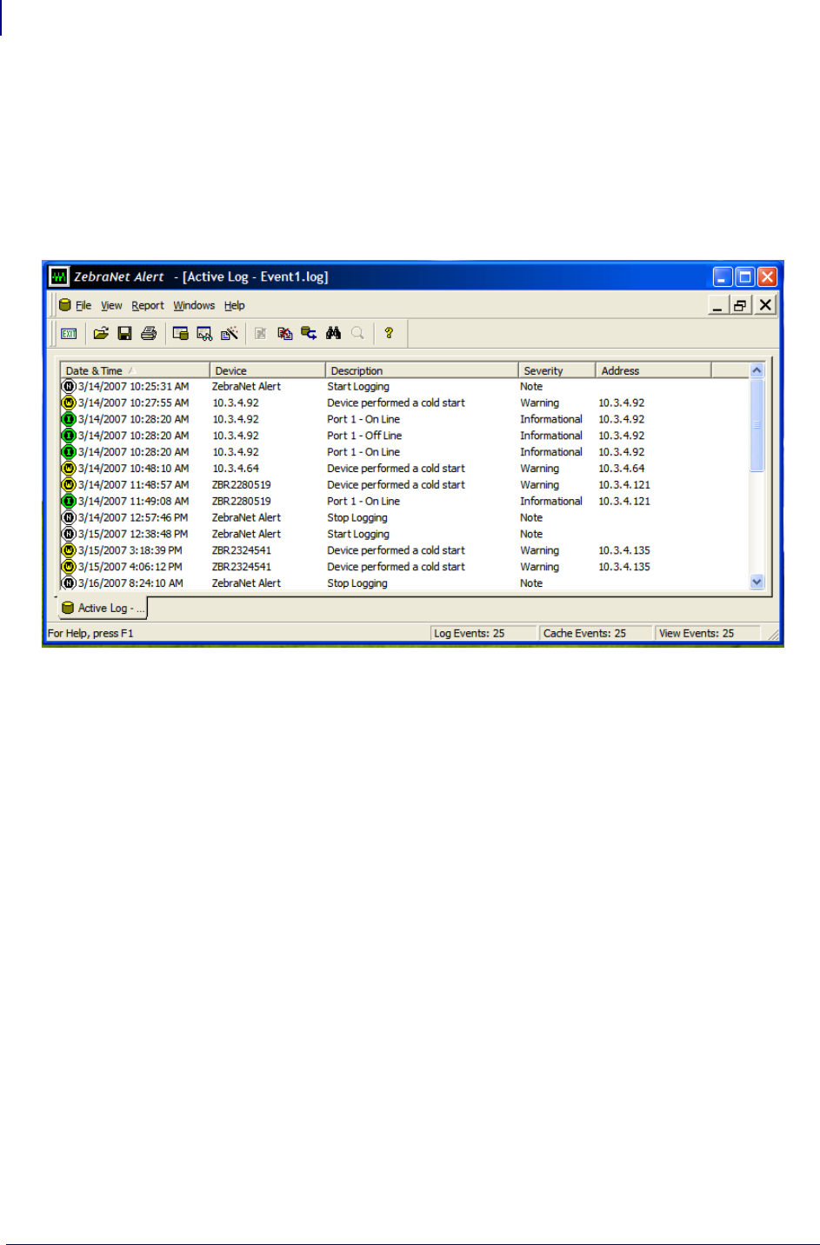This screenshot has width=820, height=1245.
Task: Open the Help menu
Action: 235,305
